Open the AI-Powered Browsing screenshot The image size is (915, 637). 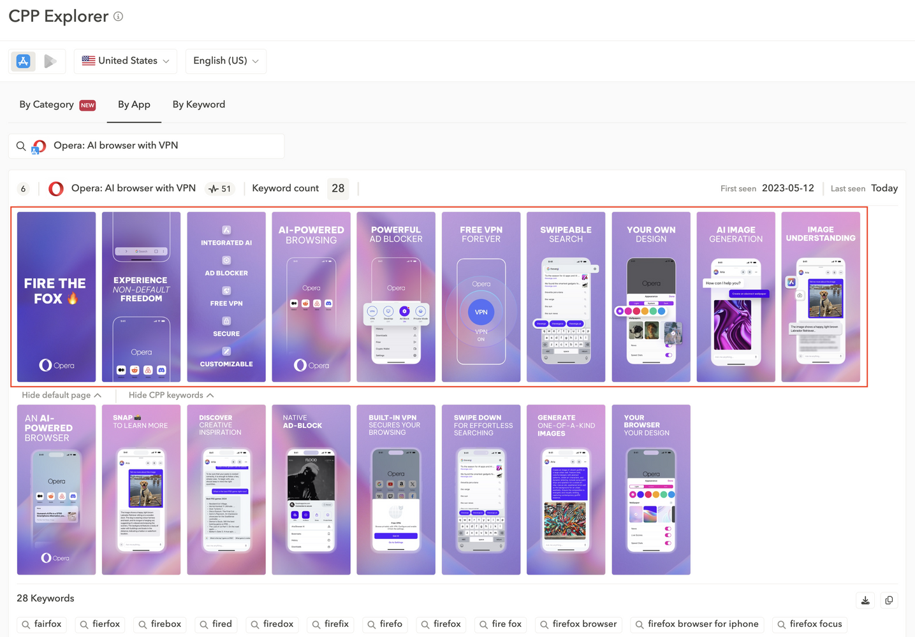[x=311, y=297]
